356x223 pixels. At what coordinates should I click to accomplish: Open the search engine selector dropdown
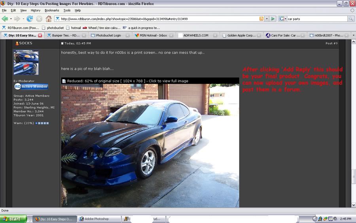click(283, 19)
